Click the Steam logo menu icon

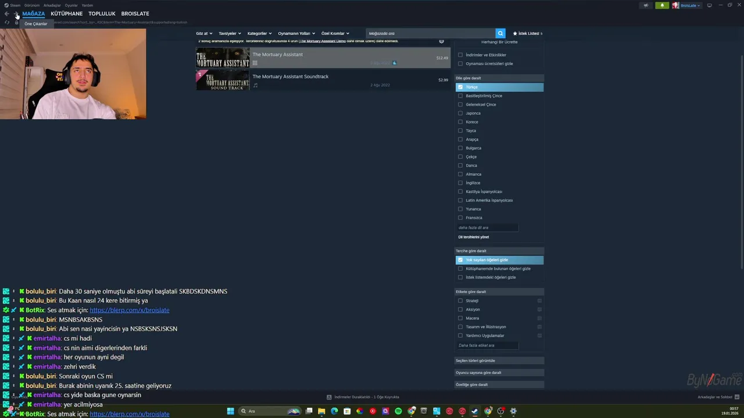click(x=6, y=5)
